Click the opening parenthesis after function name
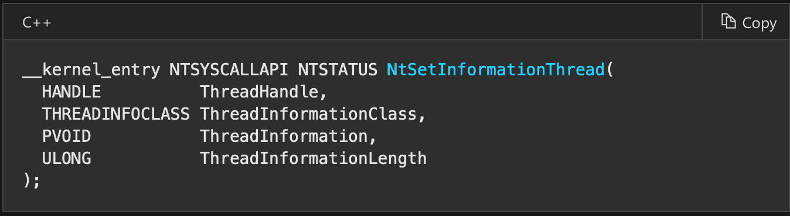This screenshot has height=216, width=790. (x=610, y=70)
